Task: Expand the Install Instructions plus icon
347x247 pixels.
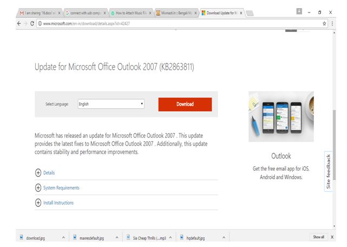Action: point(38,203)
